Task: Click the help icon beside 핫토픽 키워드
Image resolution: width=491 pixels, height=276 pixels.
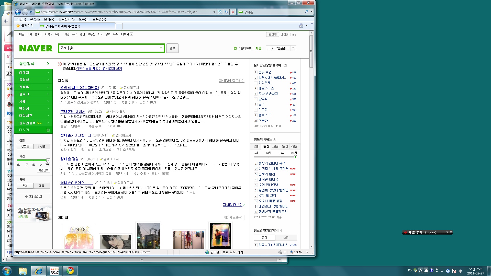Action: click(x=275, y=139)
